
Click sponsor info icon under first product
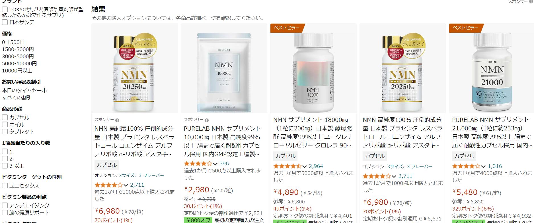point(117,120)
